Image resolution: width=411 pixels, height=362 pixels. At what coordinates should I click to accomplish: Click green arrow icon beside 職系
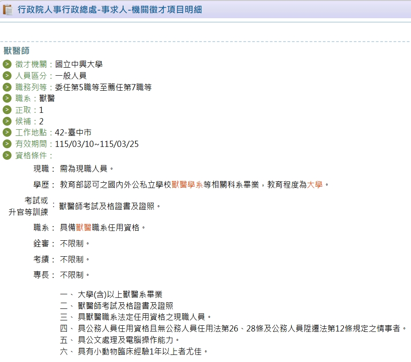click(x=7, y=98)
